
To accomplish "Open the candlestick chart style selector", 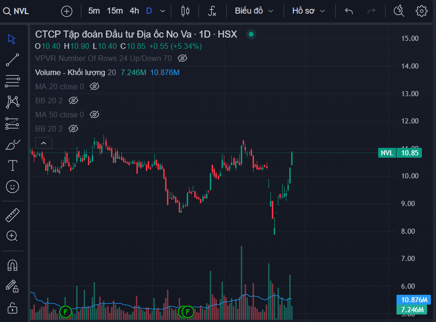I will [x=185, y=11].
